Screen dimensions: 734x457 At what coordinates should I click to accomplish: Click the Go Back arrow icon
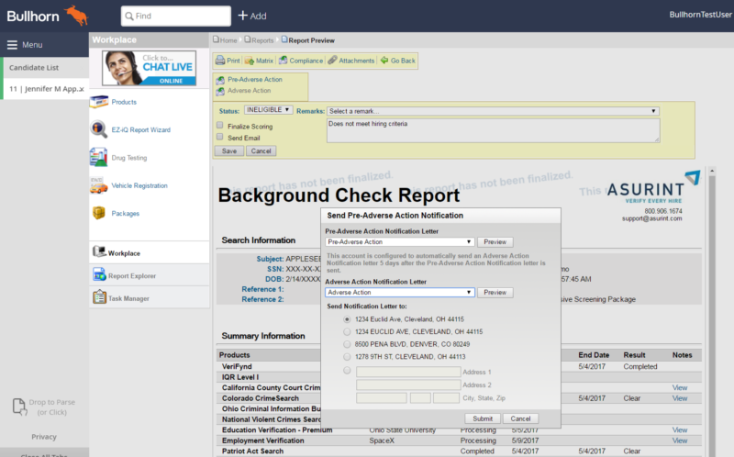(384, 61)
